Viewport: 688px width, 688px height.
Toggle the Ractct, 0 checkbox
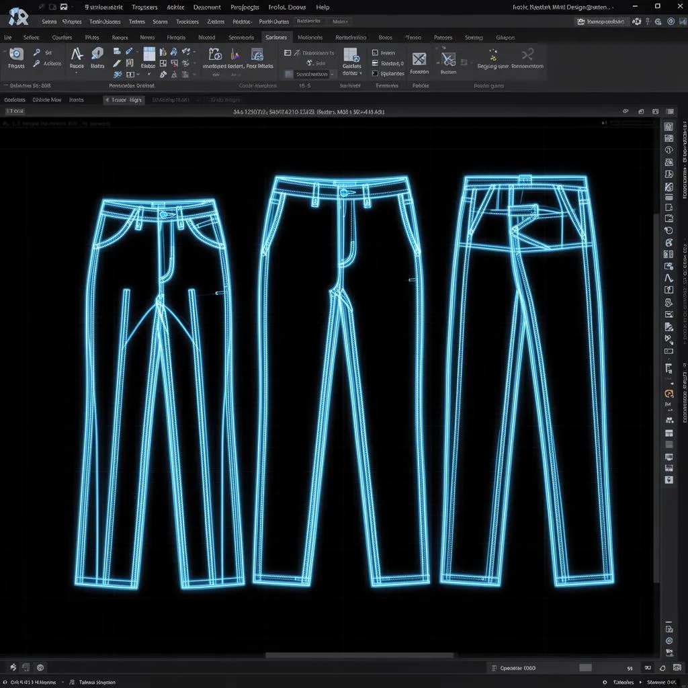[x=375, y=63]
